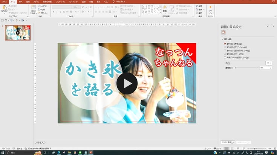Viewport: 277px width, 155px height.
Task: Click the accessibility check status bar entry
Action: pos(38,149)
